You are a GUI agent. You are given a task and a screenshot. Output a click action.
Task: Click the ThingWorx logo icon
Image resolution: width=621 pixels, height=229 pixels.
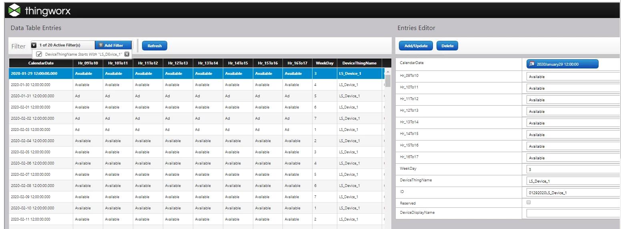(x=14, y=10)
